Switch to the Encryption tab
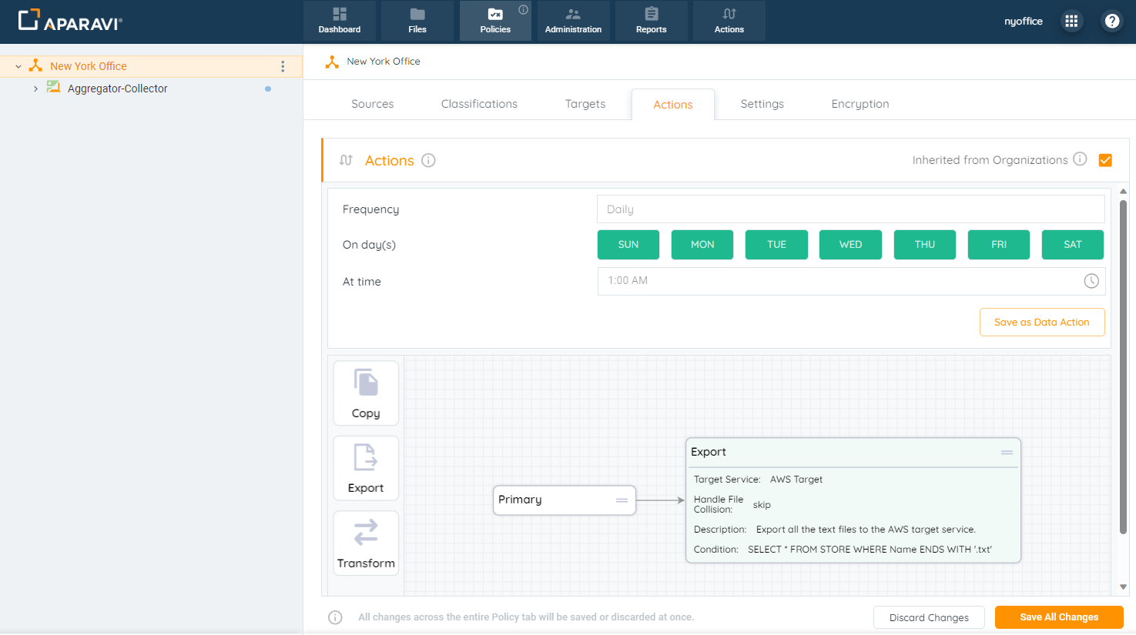 860,104
